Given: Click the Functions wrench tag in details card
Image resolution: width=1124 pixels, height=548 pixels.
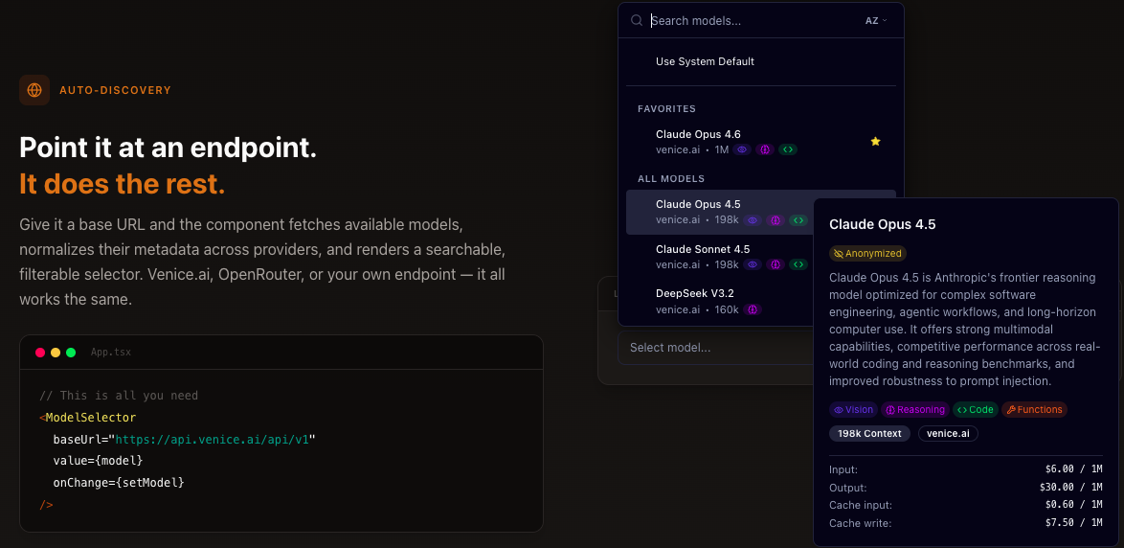Looking at the screenshot, I should tap(1034, 410).
